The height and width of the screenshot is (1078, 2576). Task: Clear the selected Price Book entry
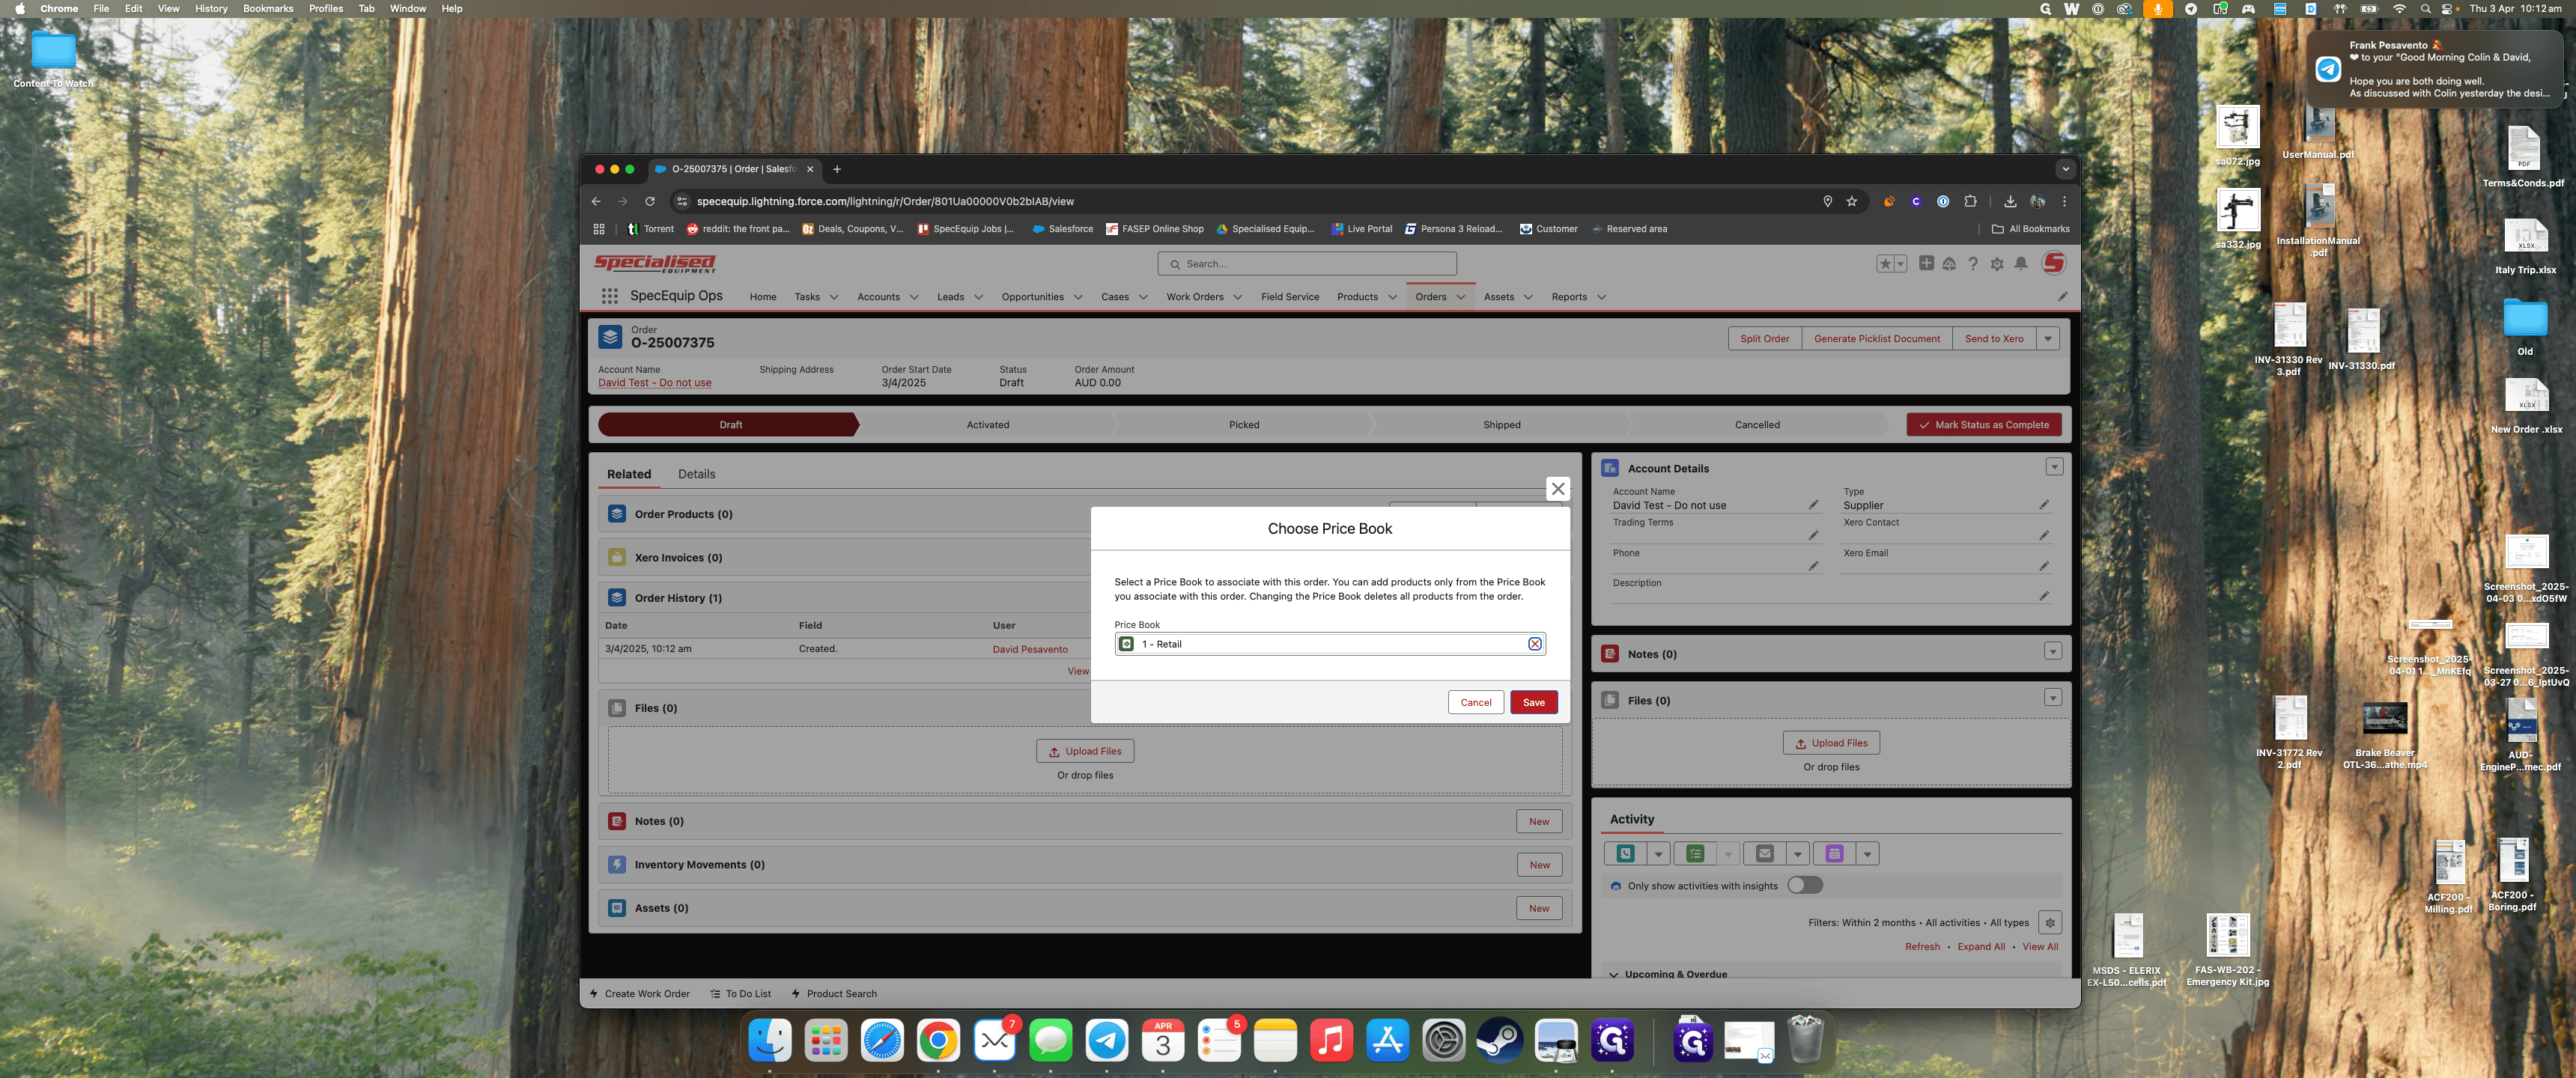pos(1534,644)
